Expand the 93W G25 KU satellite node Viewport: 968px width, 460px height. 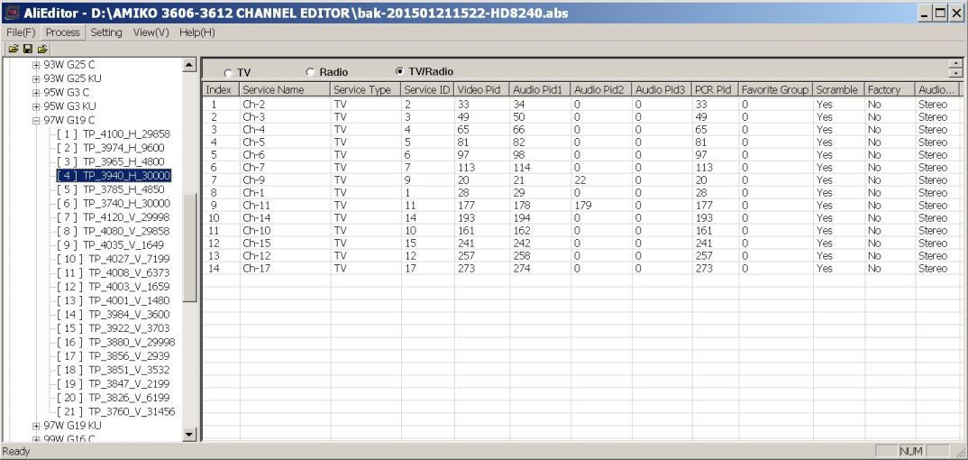tap(36, 79)
